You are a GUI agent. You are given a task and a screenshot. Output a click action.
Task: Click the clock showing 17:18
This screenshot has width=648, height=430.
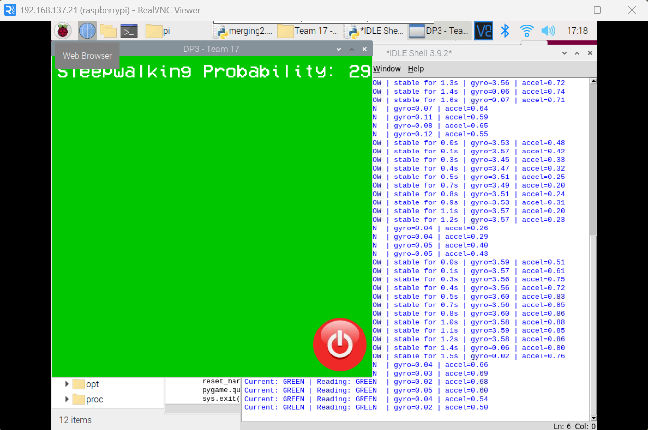click(578, 30)
